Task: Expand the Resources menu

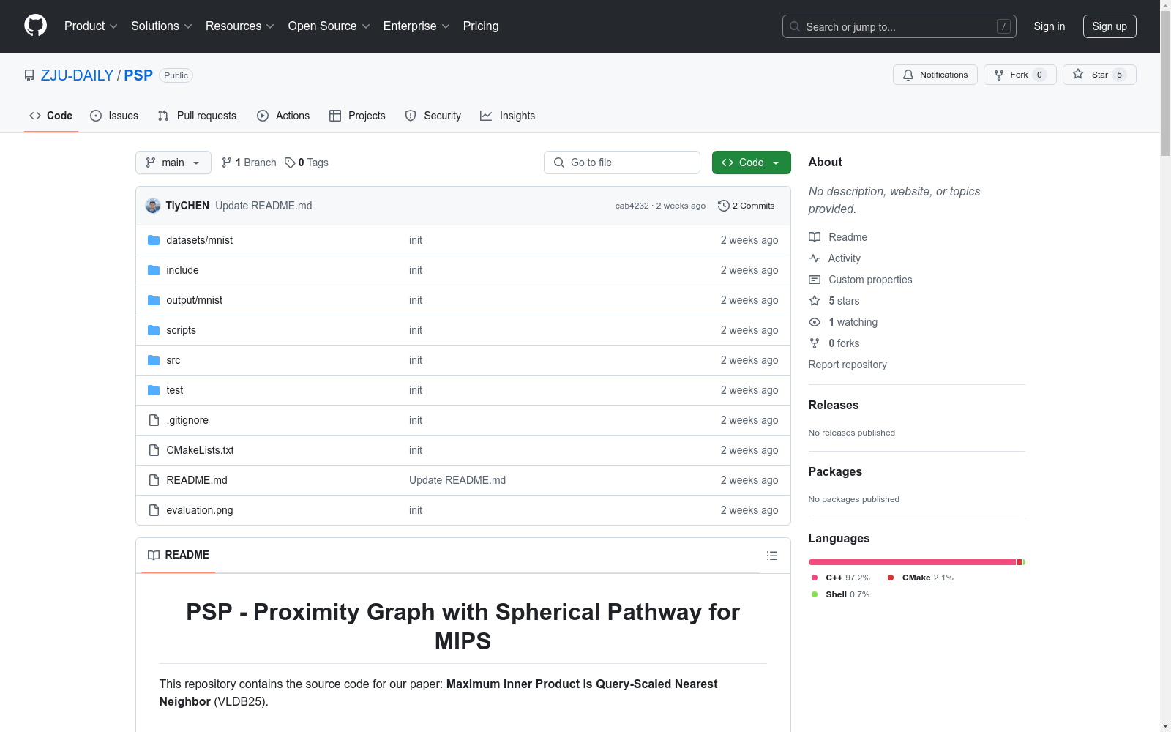Action: pos(240,26)
